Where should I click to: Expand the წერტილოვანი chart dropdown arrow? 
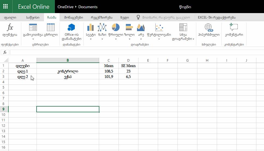point(159,39)
